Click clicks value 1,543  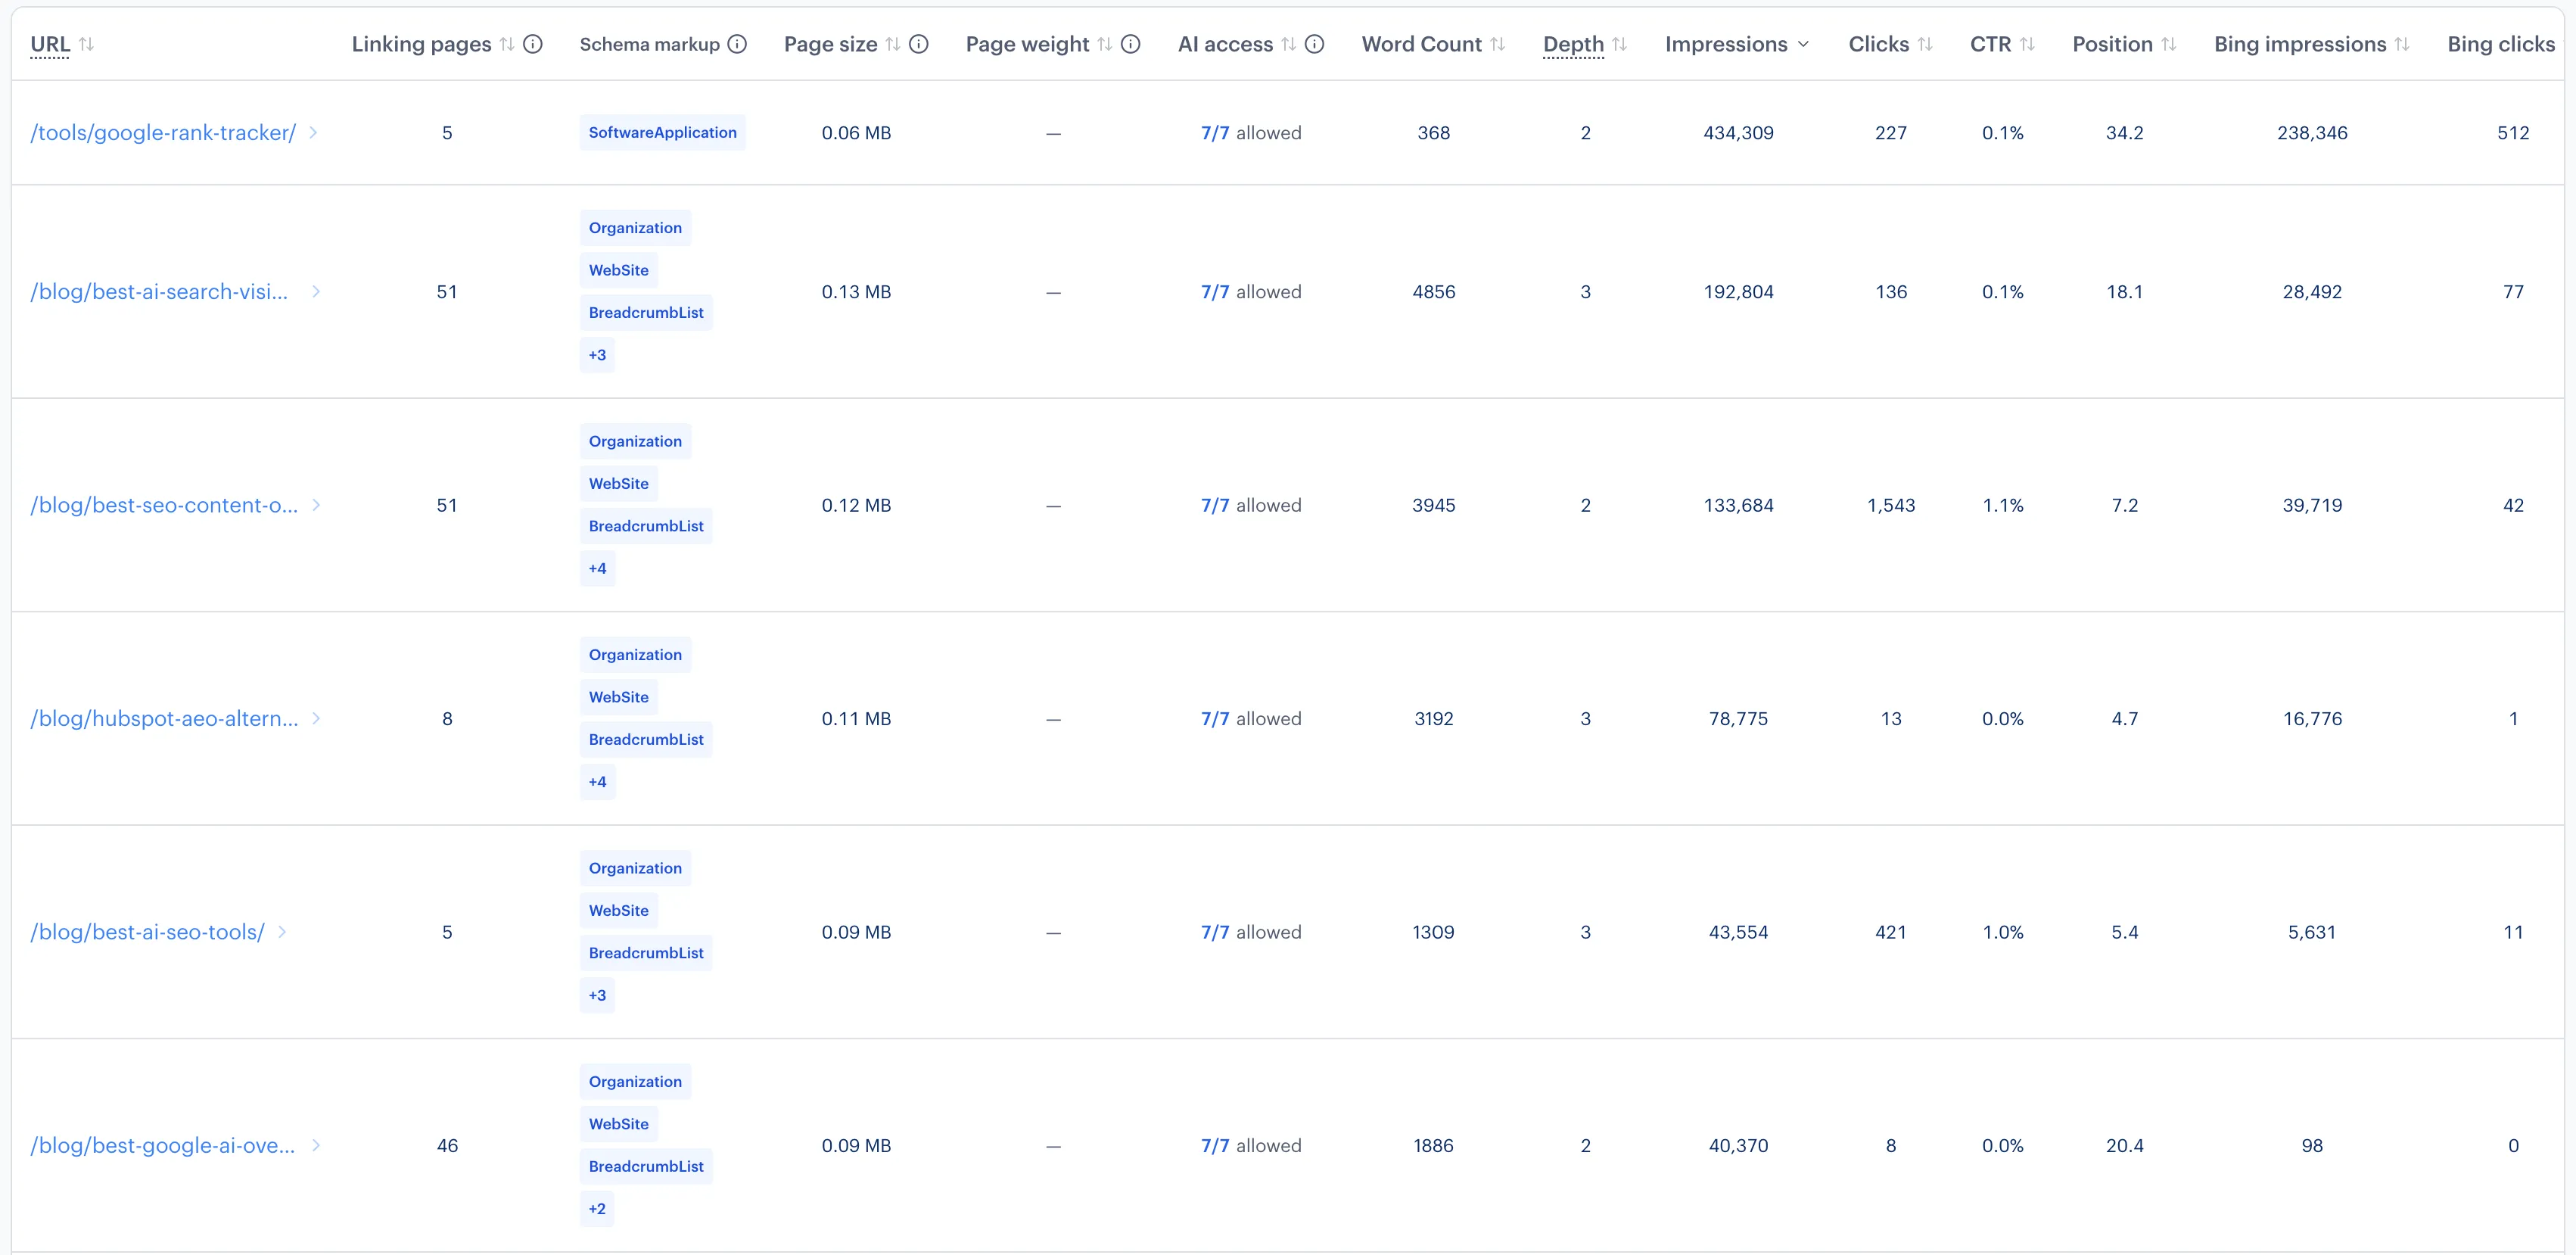pos(1891,505)
